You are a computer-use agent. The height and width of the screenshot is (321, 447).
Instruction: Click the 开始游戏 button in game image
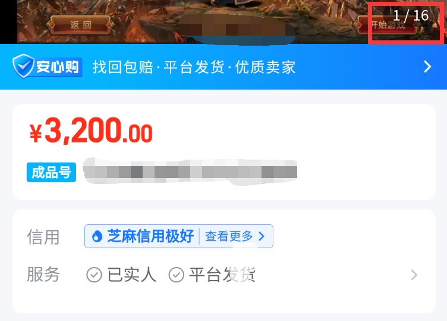388,25
